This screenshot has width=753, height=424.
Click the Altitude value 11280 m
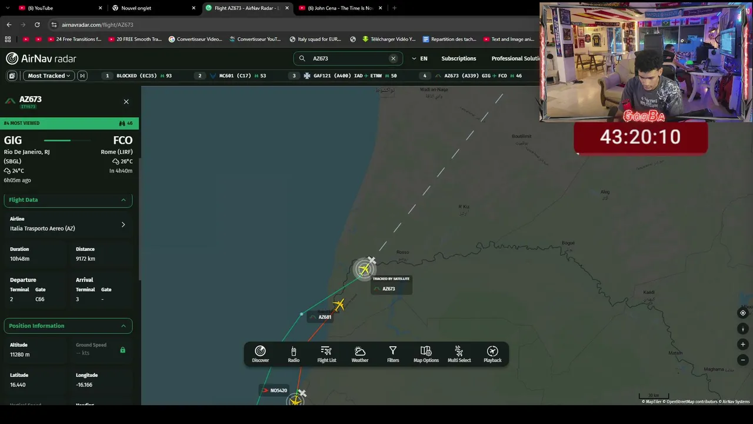[19, 355]
